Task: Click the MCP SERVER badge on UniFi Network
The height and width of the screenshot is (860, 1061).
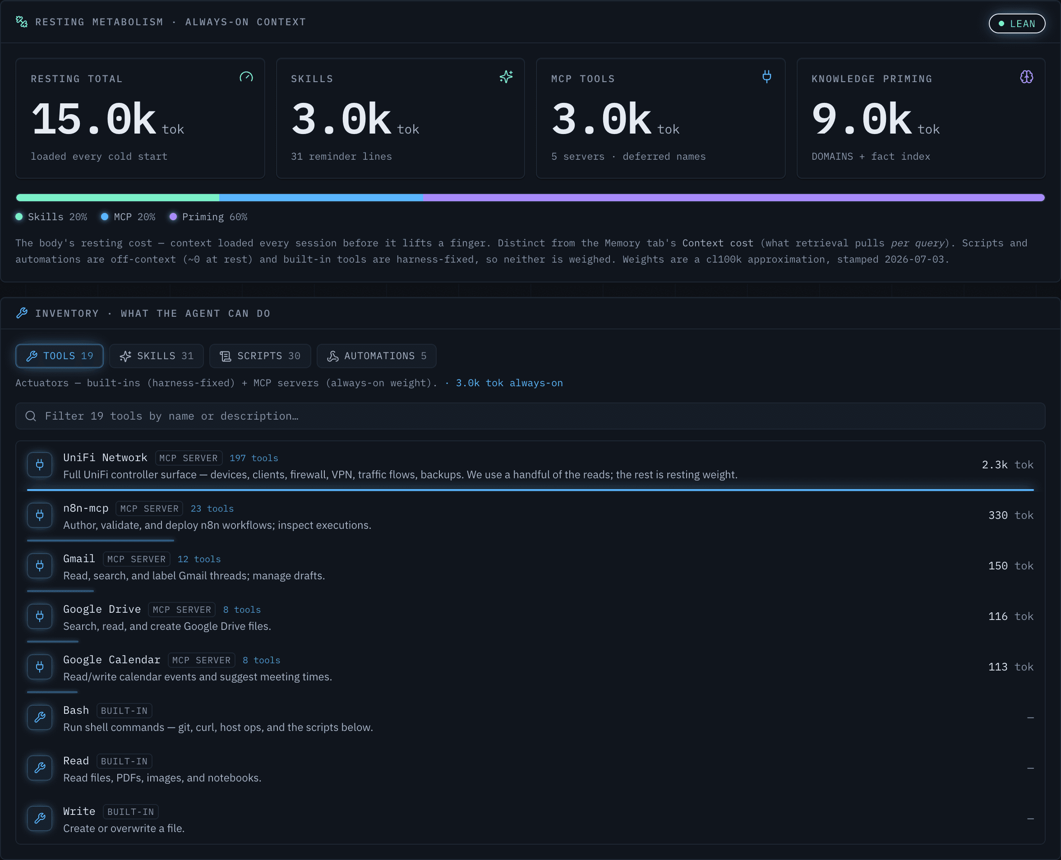Action: click(189, 458)
